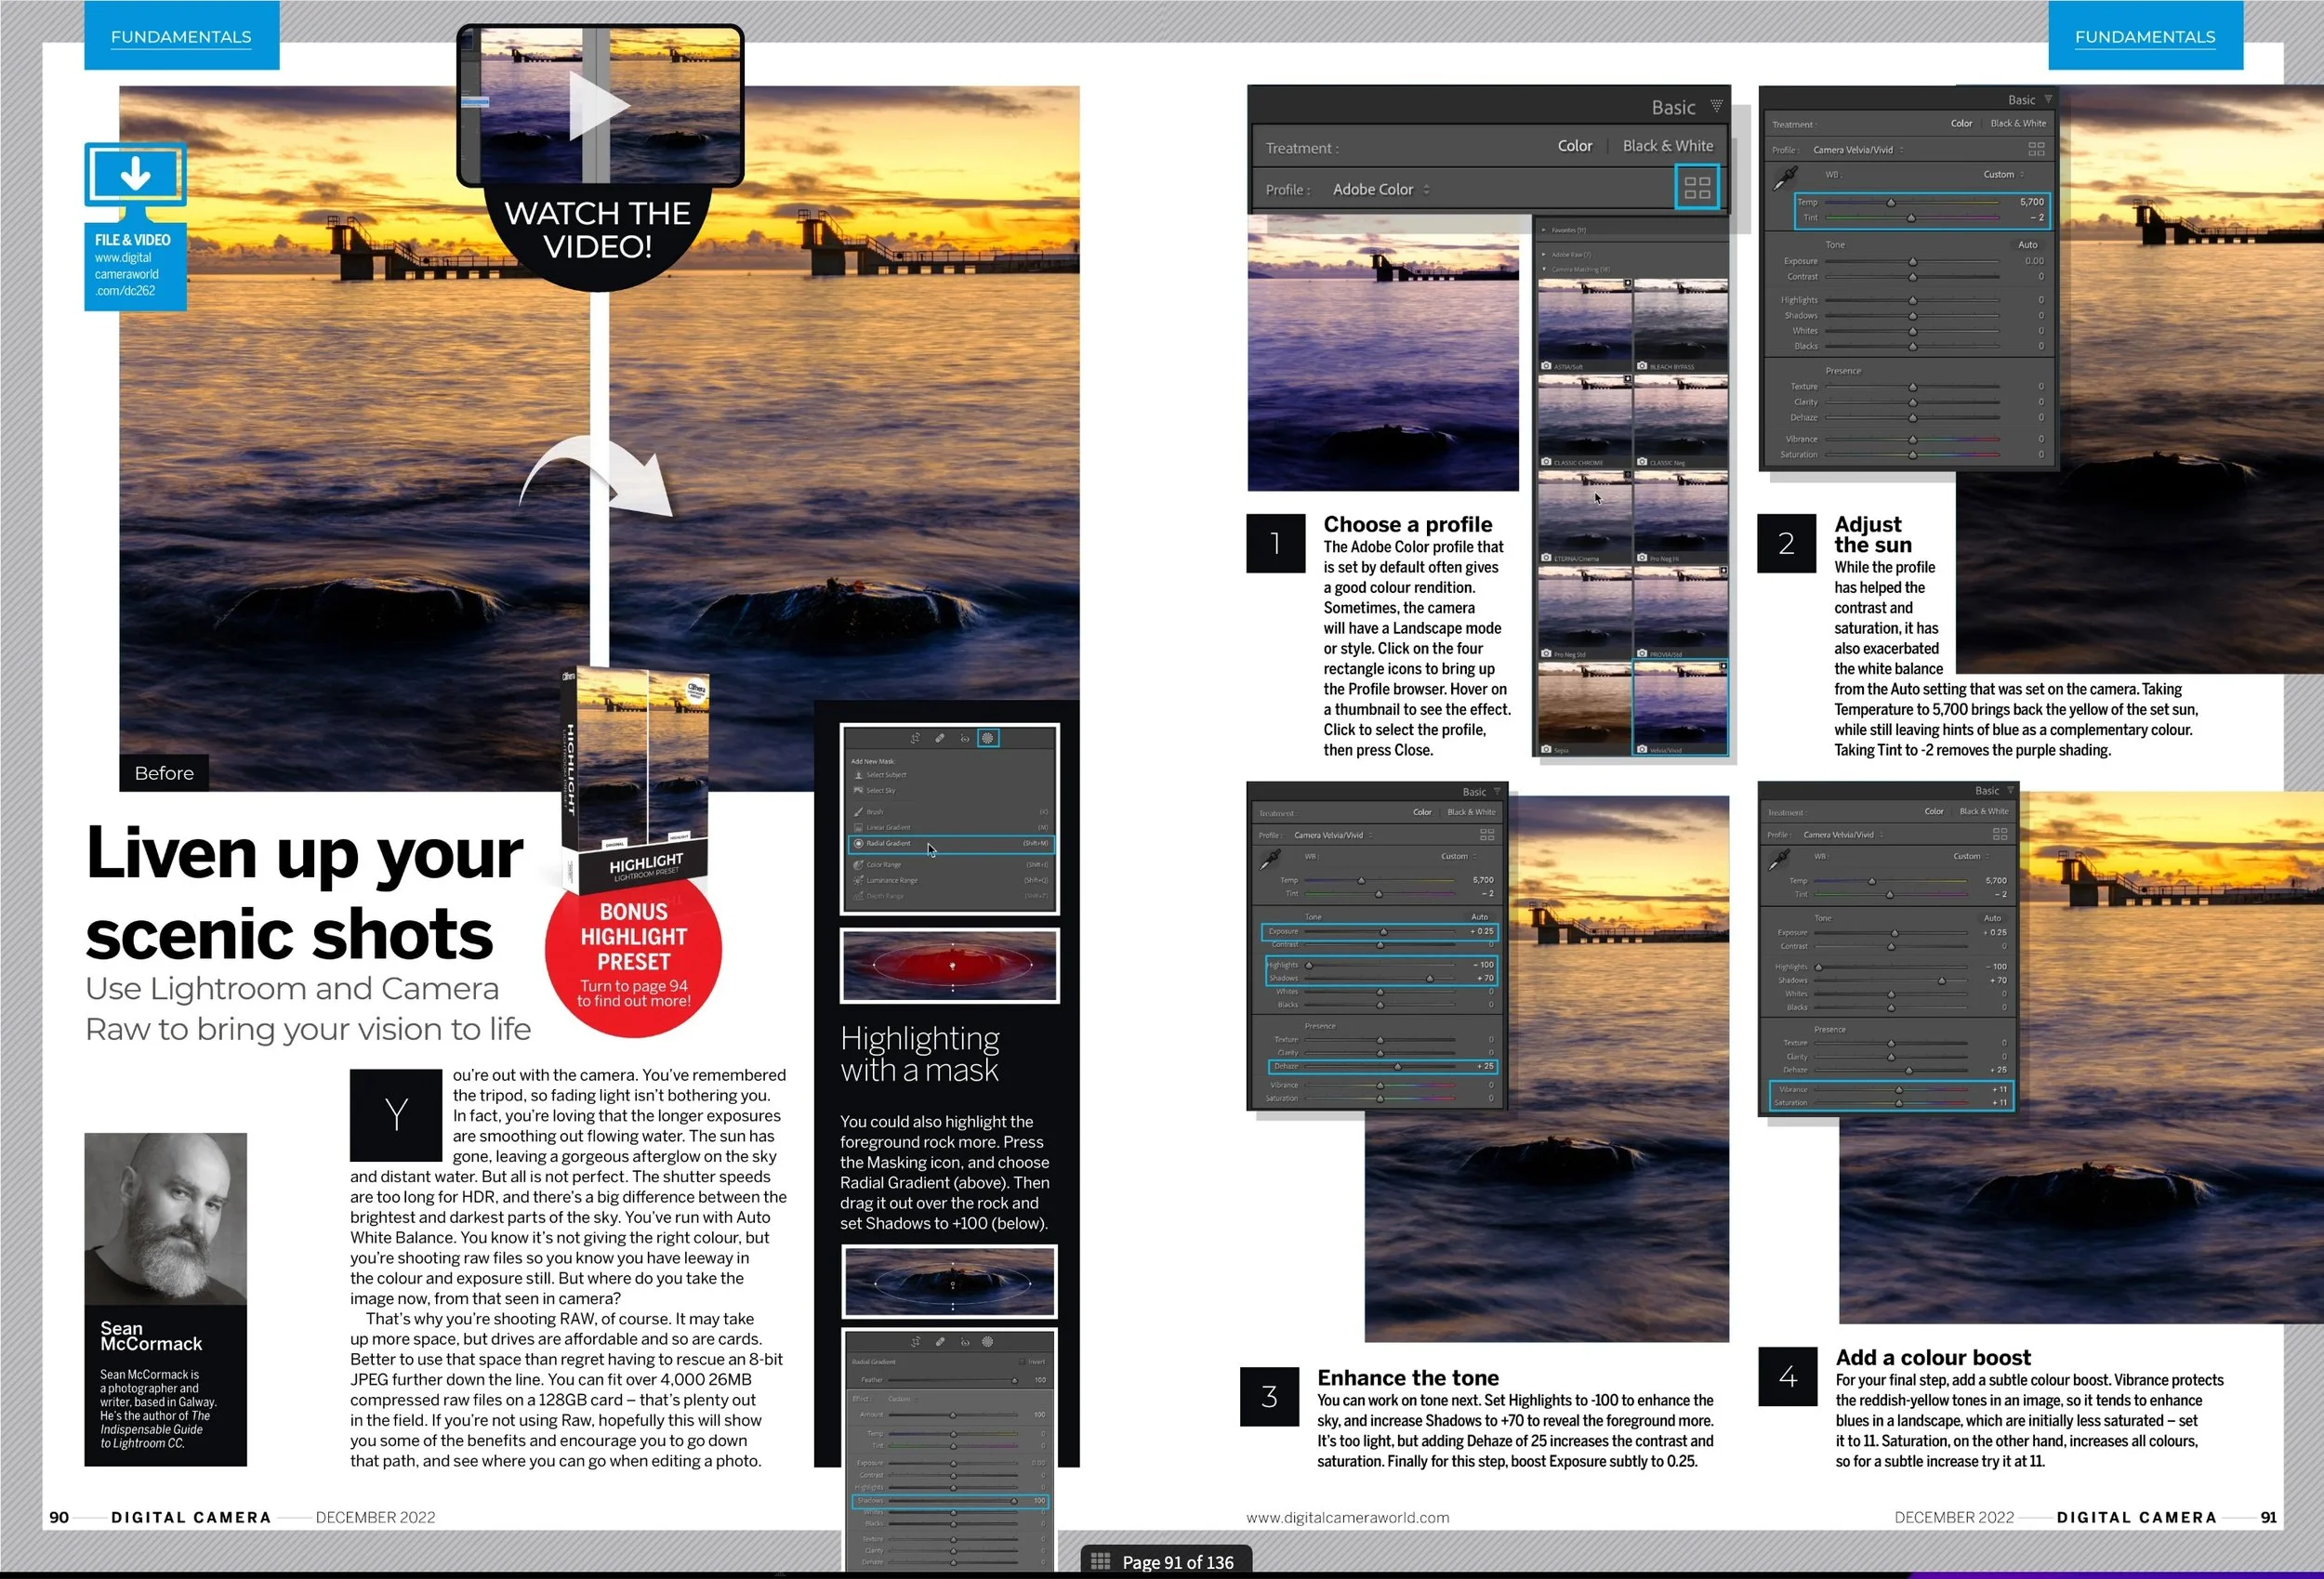Viewport: 2324px width, 1579px height.
Task: Open the www.digitalcameraworld.com footer link
Action: (x=1347, y=1517)
